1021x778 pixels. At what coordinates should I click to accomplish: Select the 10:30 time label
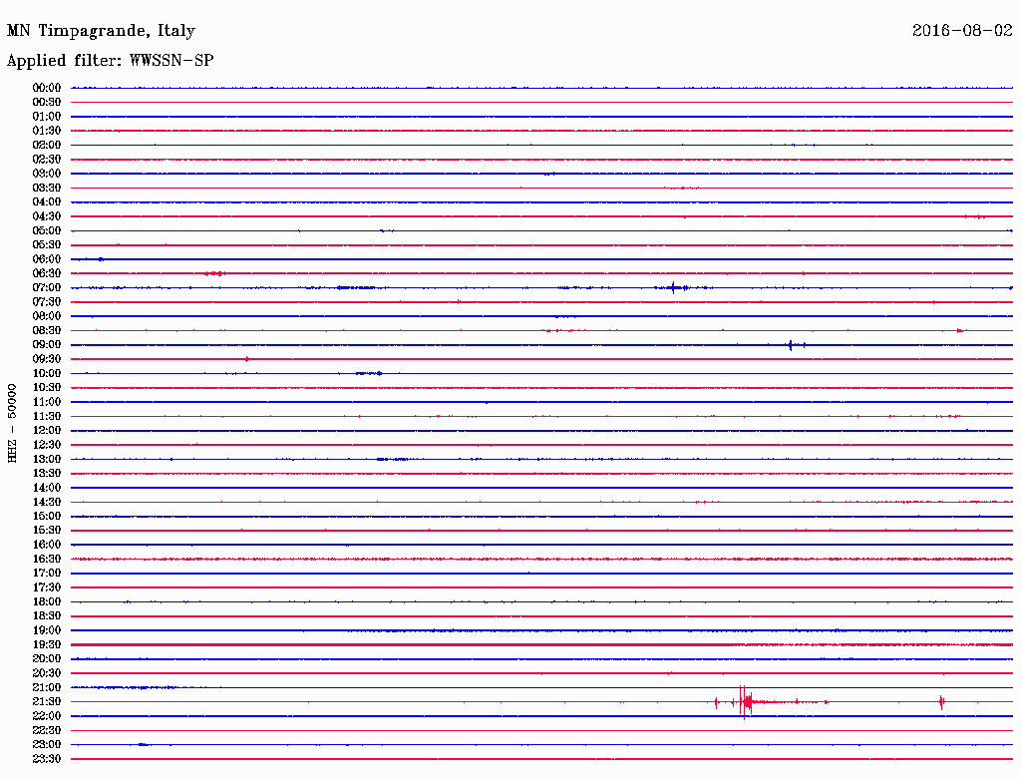click(47, 387)
